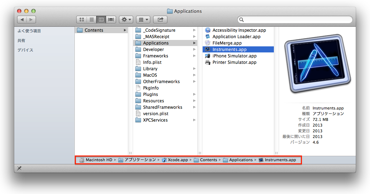Image resolution: width=370 pixels, height=194 pixels.
Task: Open the Library folder icon
Action: point(138,69)
